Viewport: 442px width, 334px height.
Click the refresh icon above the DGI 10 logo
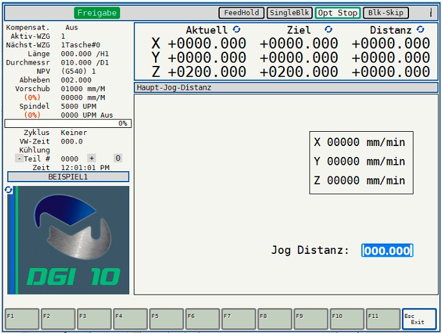click(x=8, y=190)
